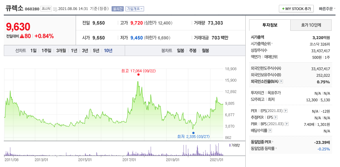Click the 동일업종 등락률 value -0.25%
This screenshot has height=167, width=340.
click(323, 149)
